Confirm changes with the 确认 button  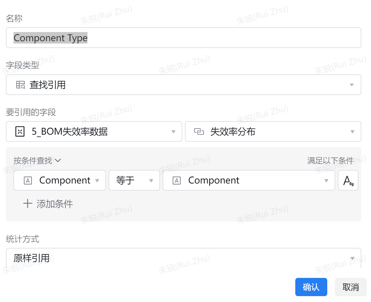click(x=311, y=287)
